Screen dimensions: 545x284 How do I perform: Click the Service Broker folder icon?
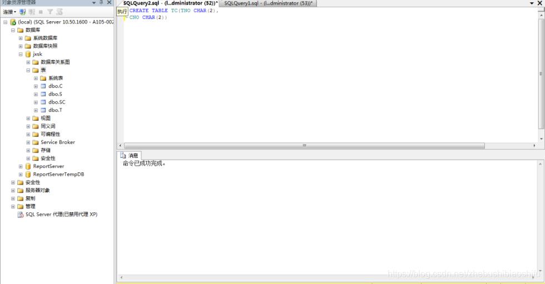click(36, 142)
